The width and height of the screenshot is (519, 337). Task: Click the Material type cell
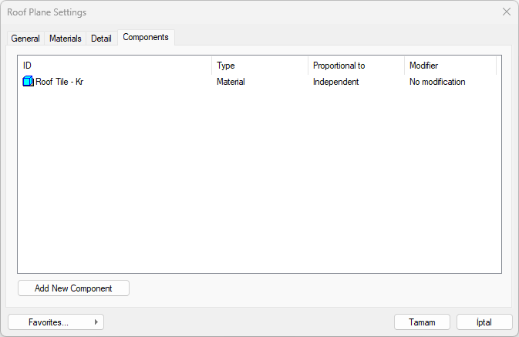coord(231,82)
